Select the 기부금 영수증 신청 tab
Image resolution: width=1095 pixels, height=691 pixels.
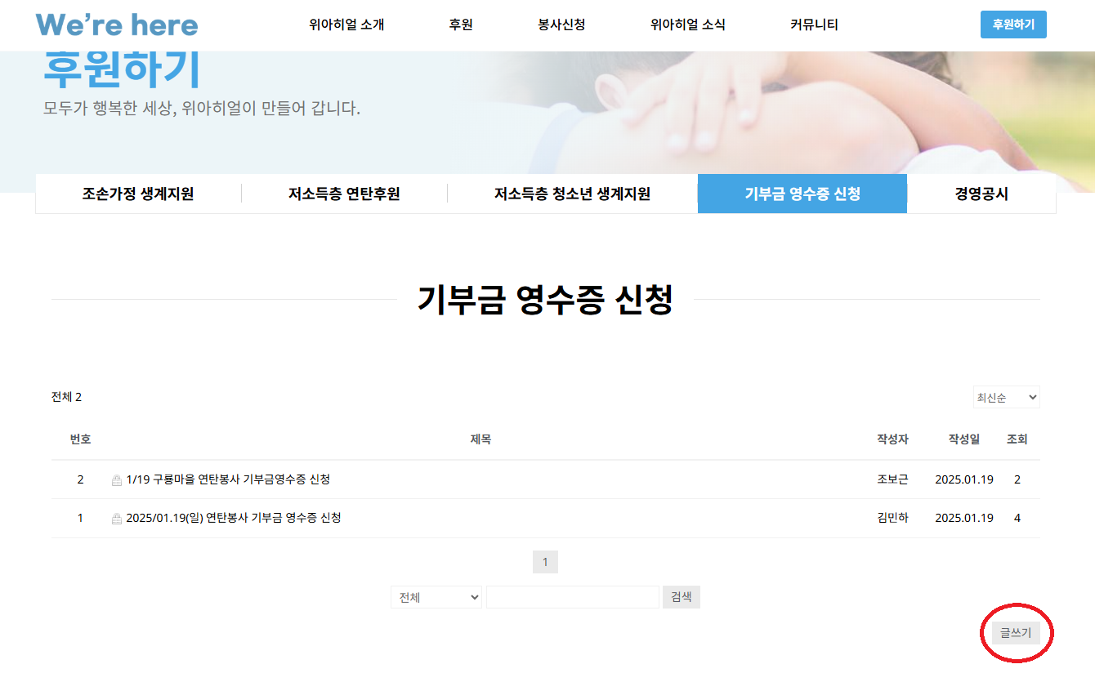[802, 194]
